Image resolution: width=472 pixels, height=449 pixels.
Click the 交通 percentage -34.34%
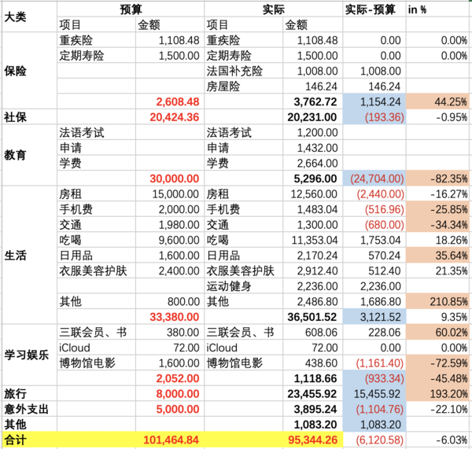(x=439, y=224)
